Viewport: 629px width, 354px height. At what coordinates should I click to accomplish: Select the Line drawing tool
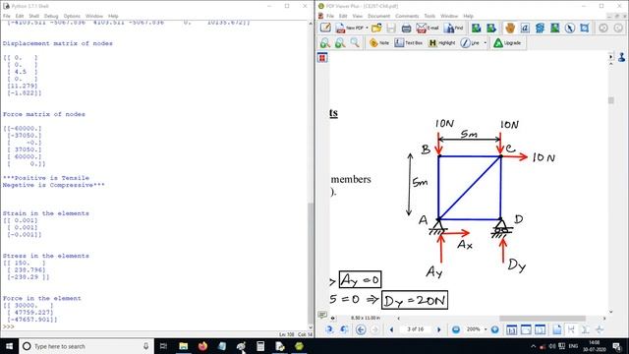tap(470, 42)
